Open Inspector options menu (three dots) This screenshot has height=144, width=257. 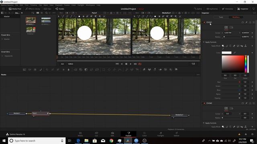254,13
